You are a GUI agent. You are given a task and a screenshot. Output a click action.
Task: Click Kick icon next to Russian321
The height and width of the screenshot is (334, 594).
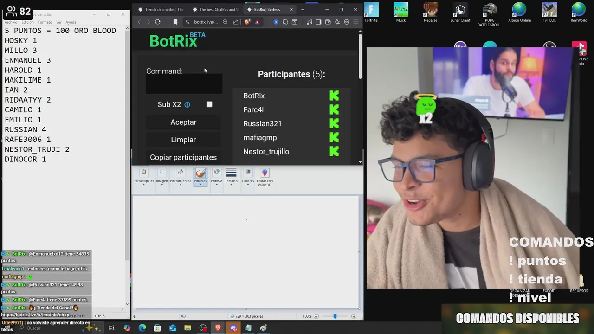[x=334, y=123]
